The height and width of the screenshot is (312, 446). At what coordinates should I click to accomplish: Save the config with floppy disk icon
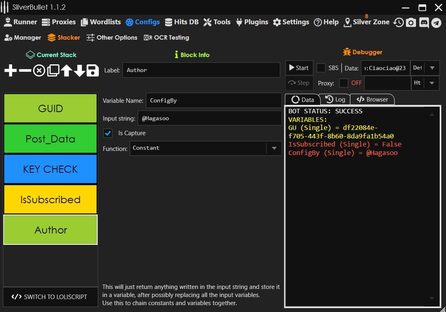tap(93, 71)
